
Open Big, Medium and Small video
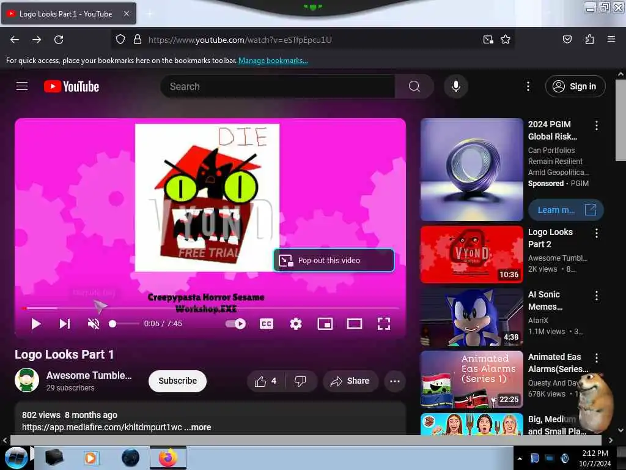click(472, 424)
